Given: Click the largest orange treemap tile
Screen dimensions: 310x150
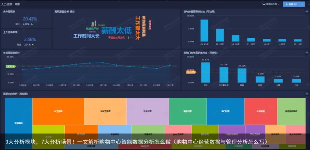Looking at the screenshot, I should (x=58, y=111).
